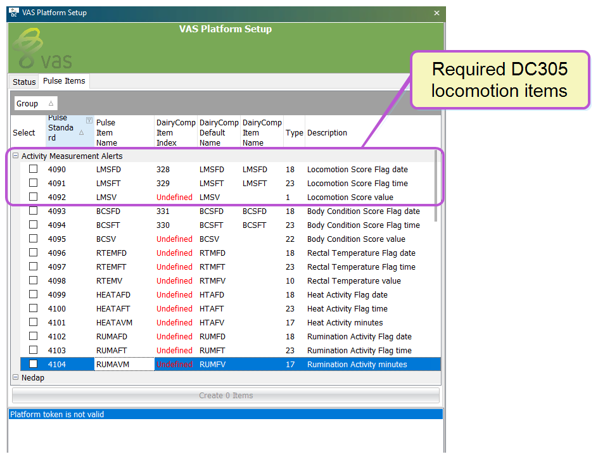Image resolution: width=598 pixels, height=459 pixels.
Task: Click the 'Rectal Temperature Flag date' description
Action: [361, 253]
